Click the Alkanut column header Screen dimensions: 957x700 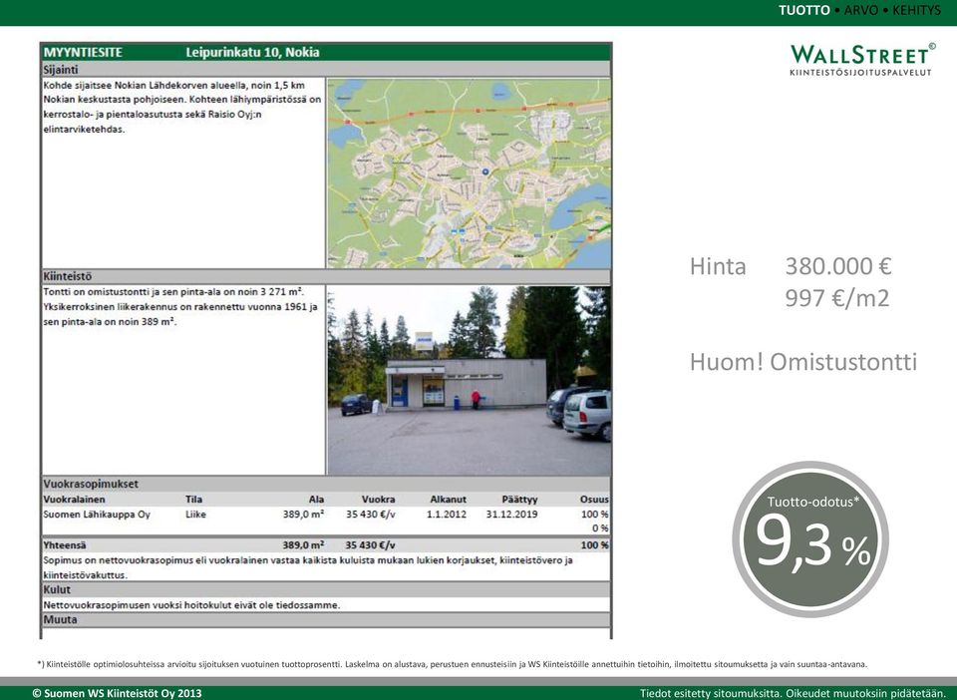tap(448, 500)
